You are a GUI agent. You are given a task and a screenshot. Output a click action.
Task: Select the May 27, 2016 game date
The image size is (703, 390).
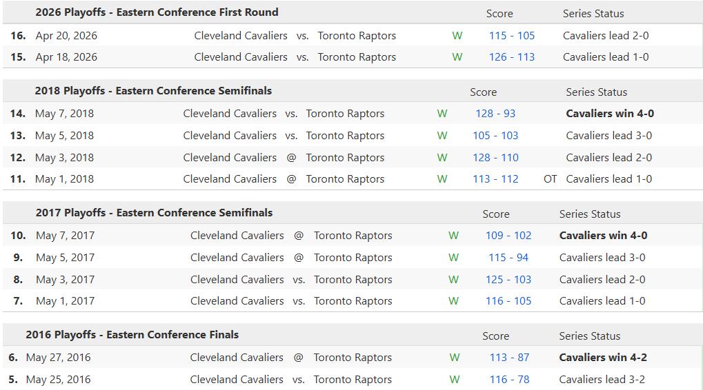coord(58,358)
